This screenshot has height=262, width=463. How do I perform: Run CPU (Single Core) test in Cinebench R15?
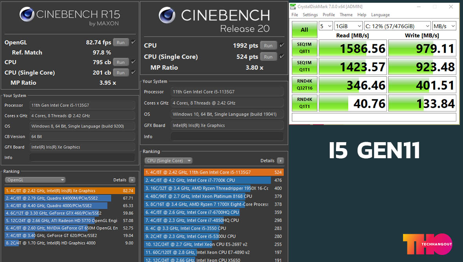coord(121,72)
